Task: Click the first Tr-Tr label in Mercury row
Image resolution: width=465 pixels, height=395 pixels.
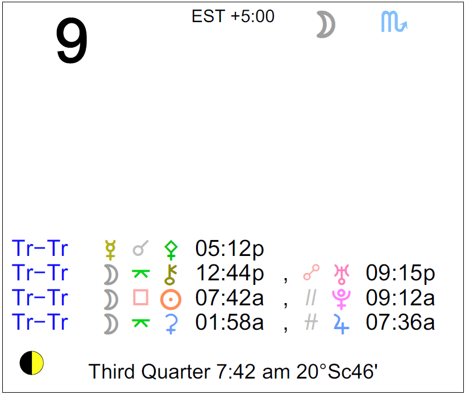Action: 40,249
